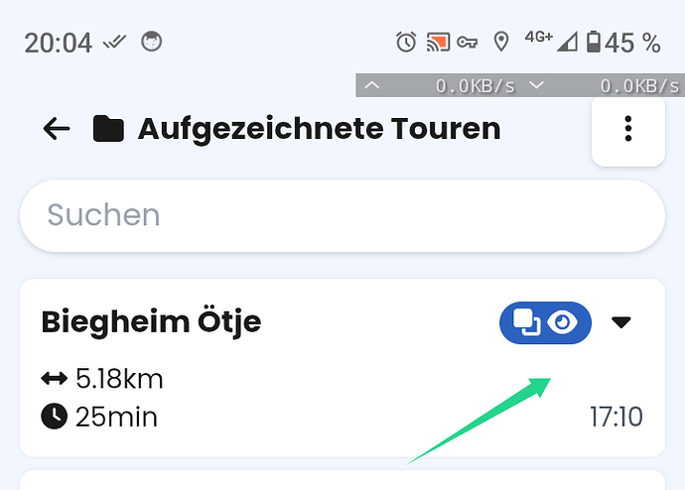Tap the location pin status icon
Viewport: 685px width, 490px height.
(501, 43)
